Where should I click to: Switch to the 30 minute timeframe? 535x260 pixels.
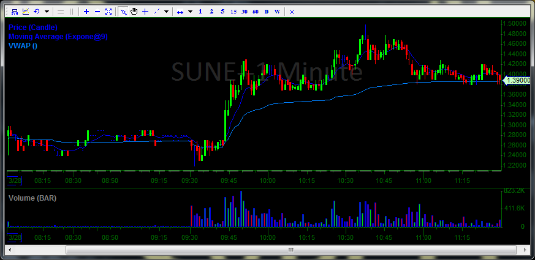pos(245,12)
